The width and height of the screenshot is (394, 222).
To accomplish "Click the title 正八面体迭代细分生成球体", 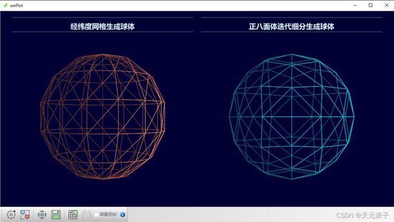I will pyautogui.click(x=292, y=27).
